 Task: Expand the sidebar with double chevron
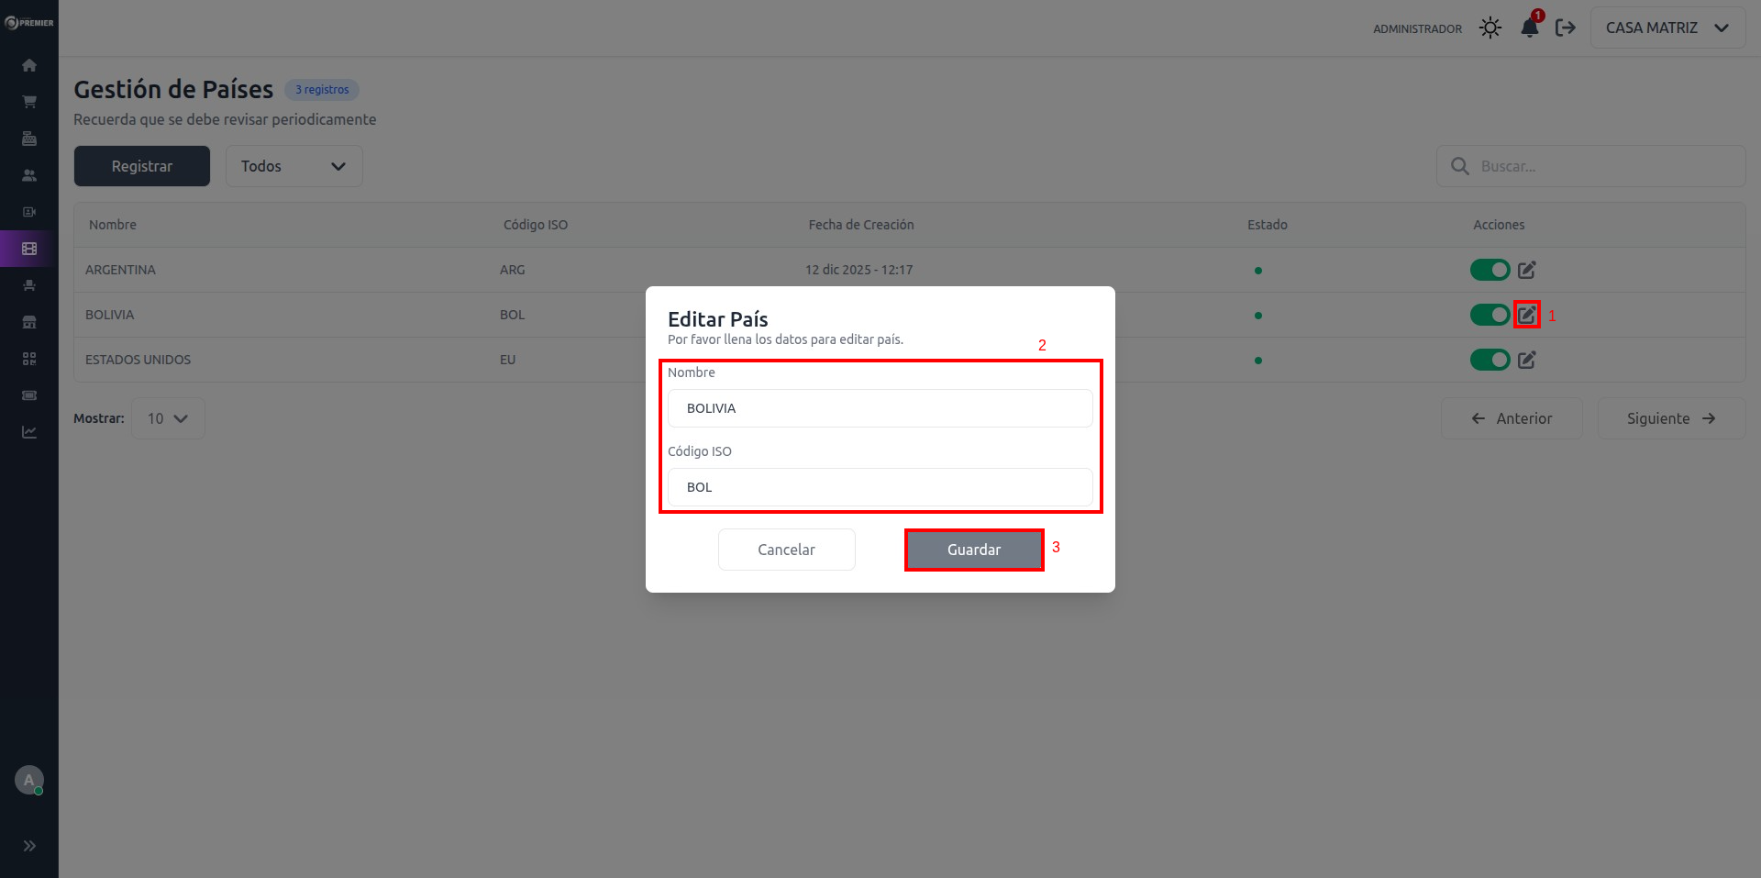[x=29, y=846]
